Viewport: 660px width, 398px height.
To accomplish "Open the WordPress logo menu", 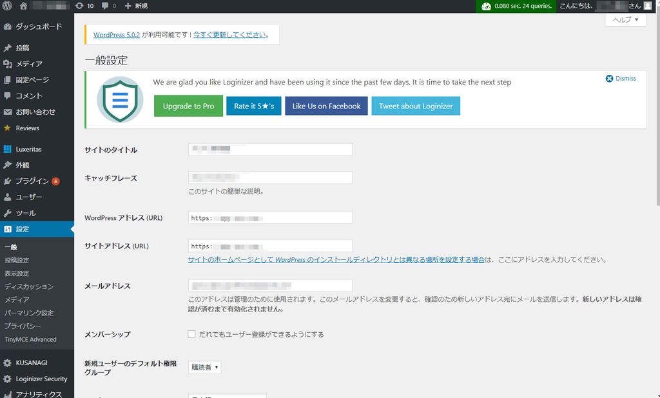I will tap(8, 6).
